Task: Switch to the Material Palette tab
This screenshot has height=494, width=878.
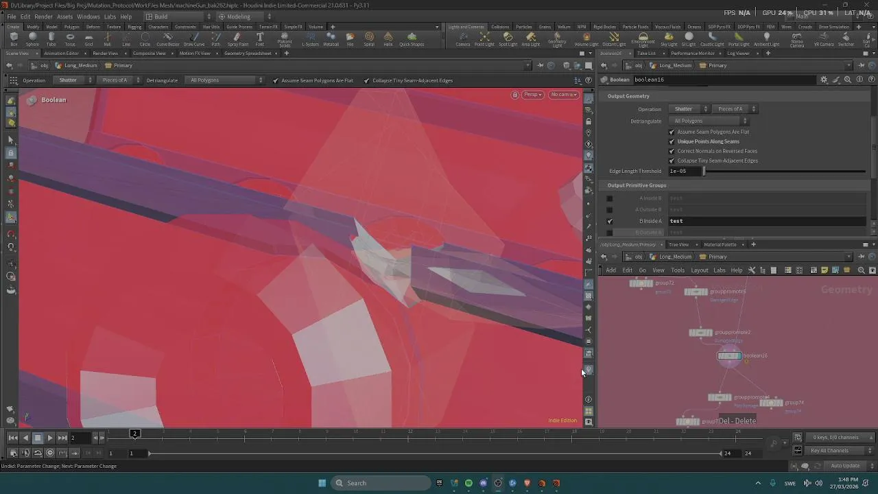Action: coord(720,244)
